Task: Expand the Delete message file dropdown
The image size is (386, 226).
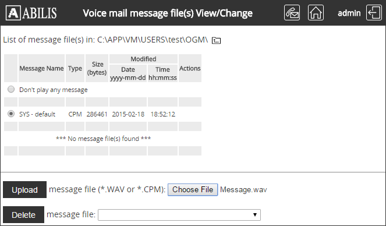Action: click(x=179, y=215)
